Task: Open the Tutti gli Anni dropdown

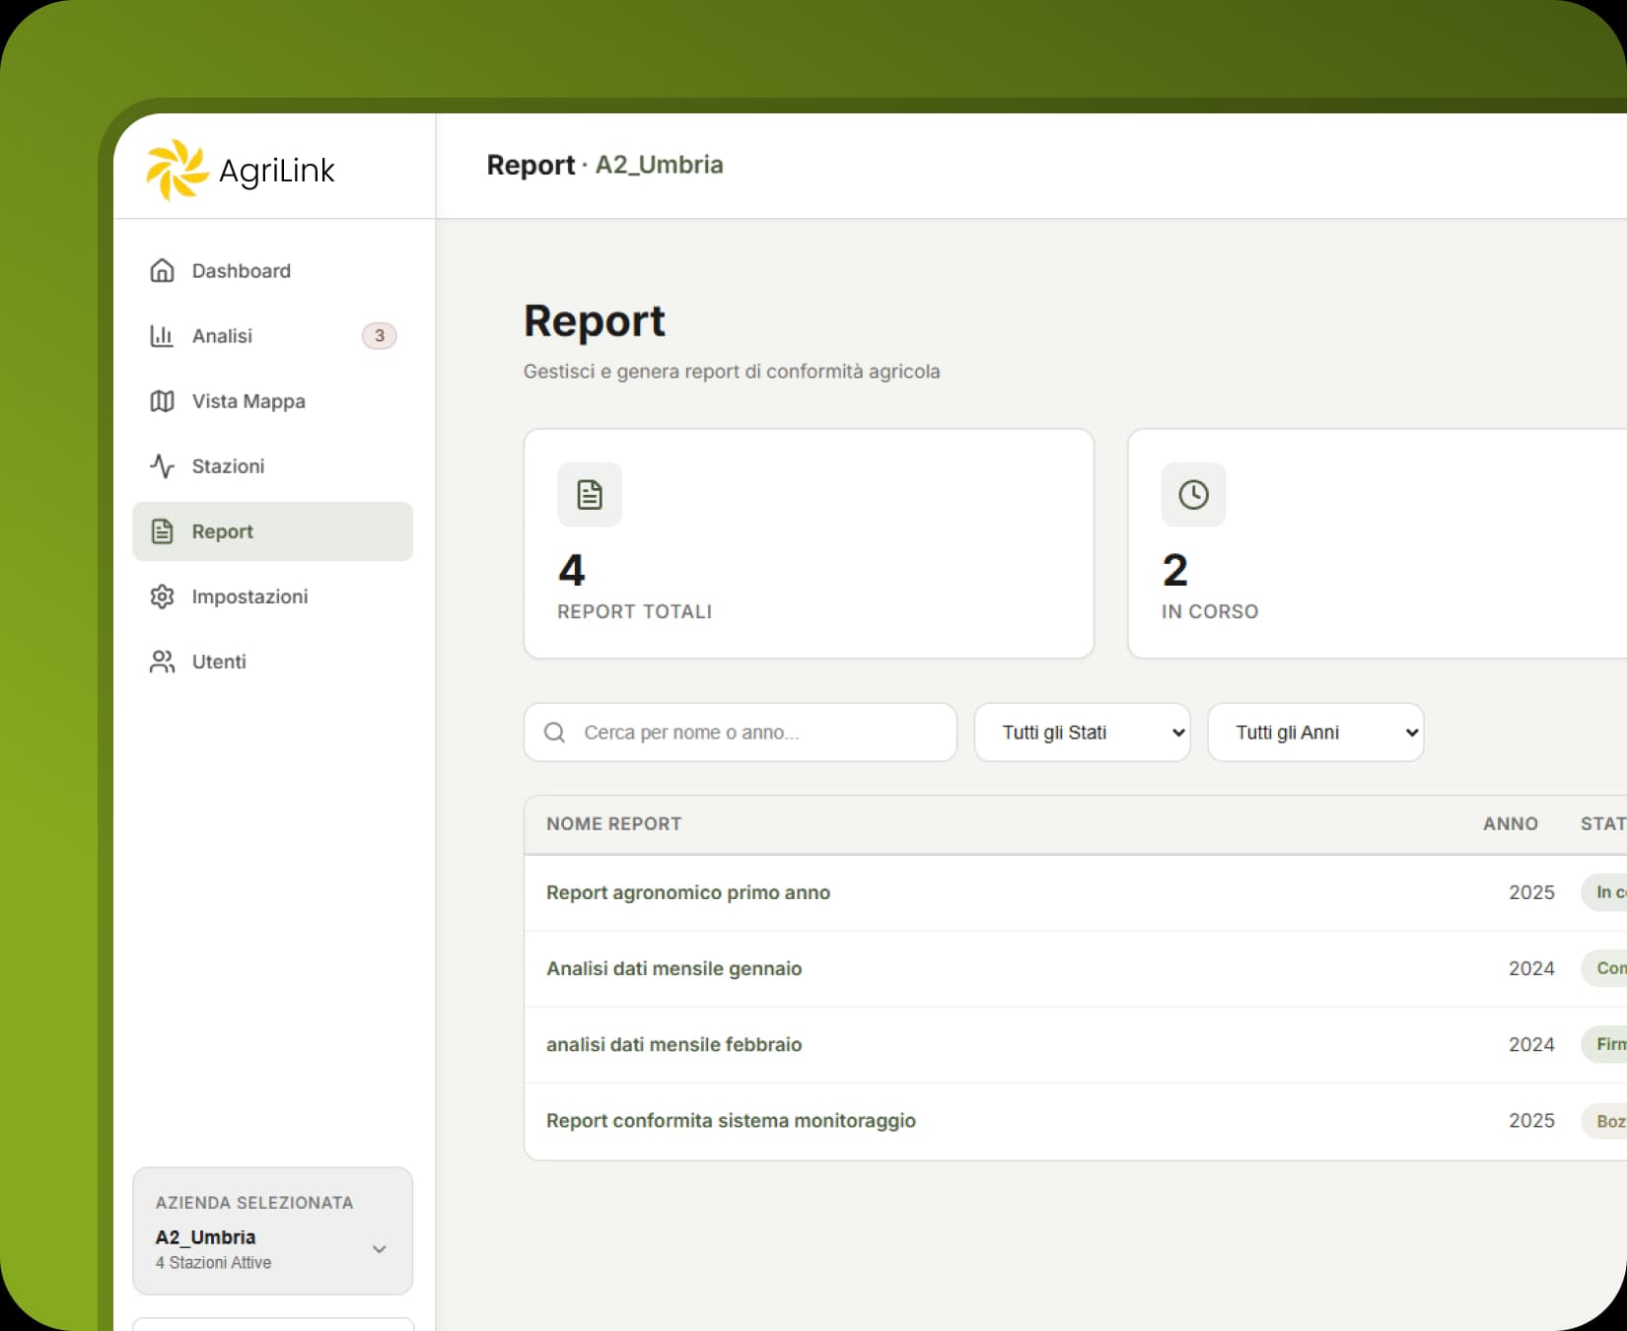Action: click(x=1315, y=733)
